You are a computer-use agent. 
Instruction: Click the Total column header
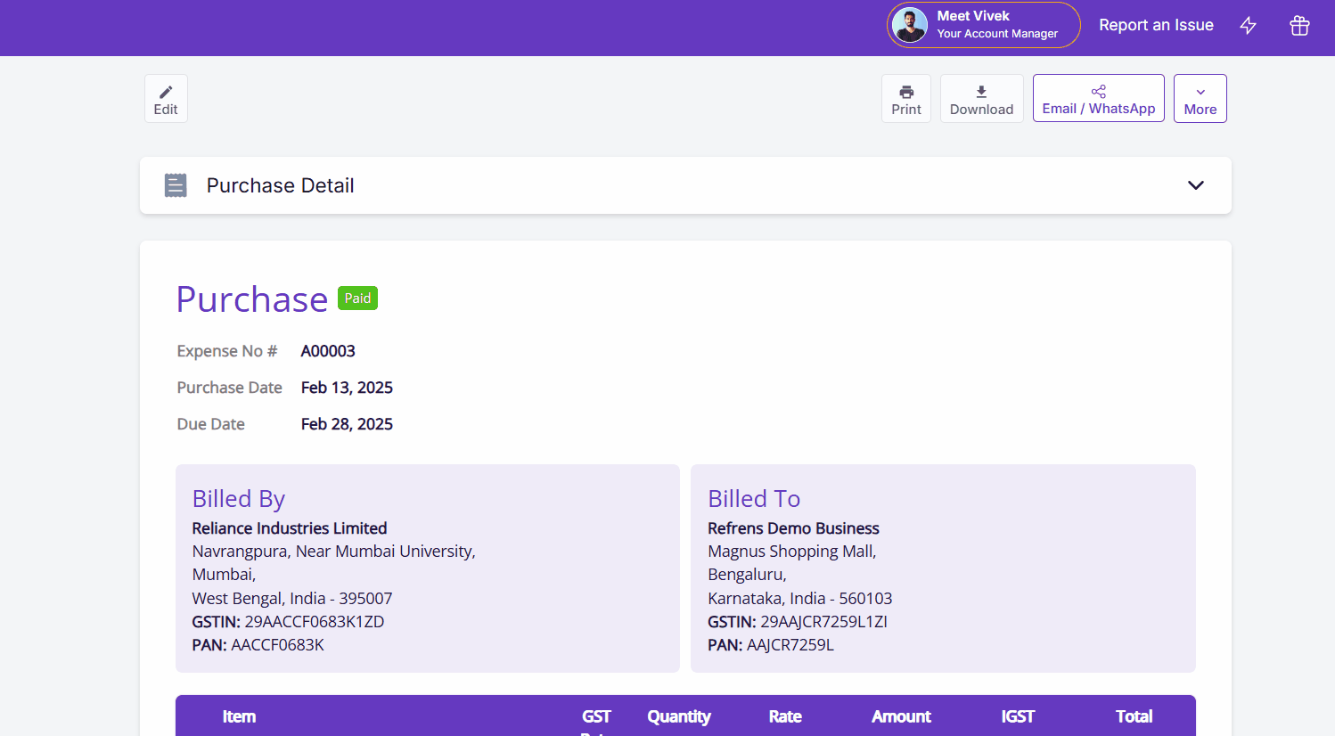(x=1134, y=716)
